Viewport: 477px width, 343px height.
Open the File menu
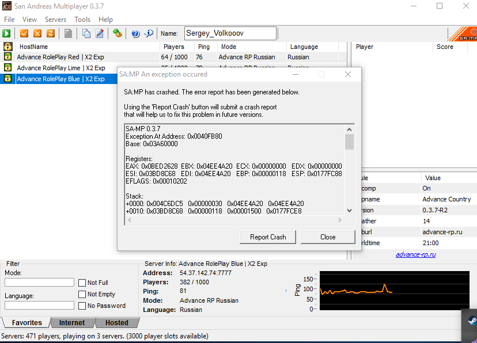click(x=9, y=20)
